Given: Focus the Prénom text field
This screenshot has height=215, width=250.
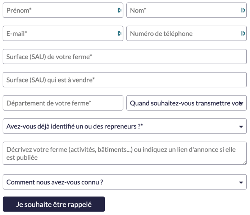Looking at the screenshot, I should 59,10.
